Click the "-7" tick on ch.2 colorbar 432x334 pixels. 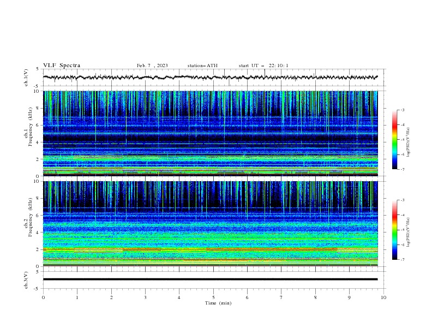tap(402, 260)
